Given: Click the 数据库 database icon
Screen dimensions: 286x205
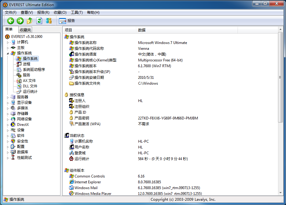Looking at the screenshot, I should (13, 152).
